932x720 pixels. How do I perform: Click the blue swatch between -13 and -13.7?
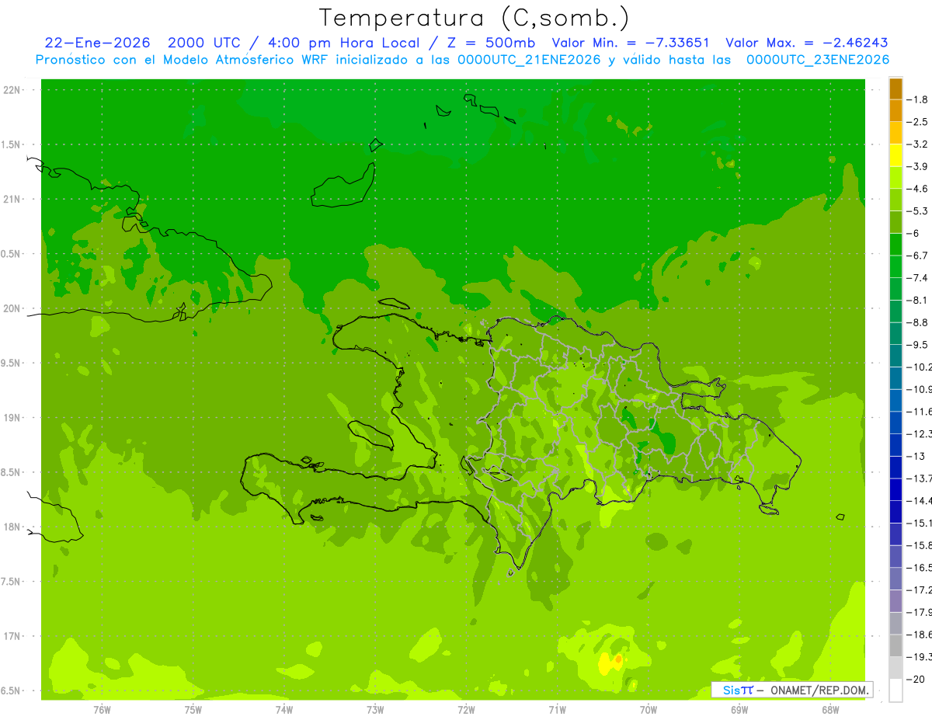click(896, 467)
